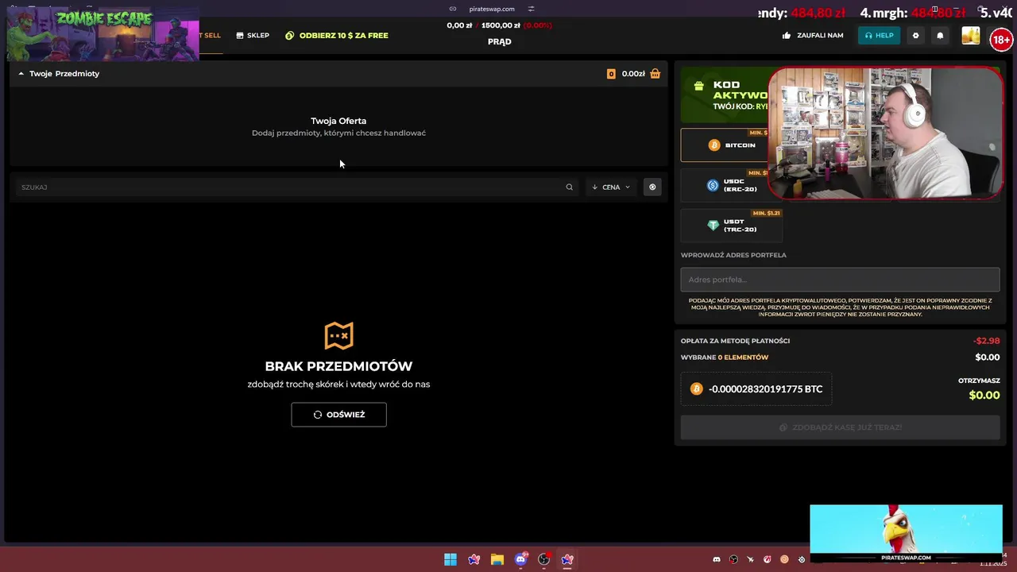The height and width of the screenshot is (572, 1017).
Task: Click the coin icon next to 0.00zł
Action: click(x=611, y=74)
